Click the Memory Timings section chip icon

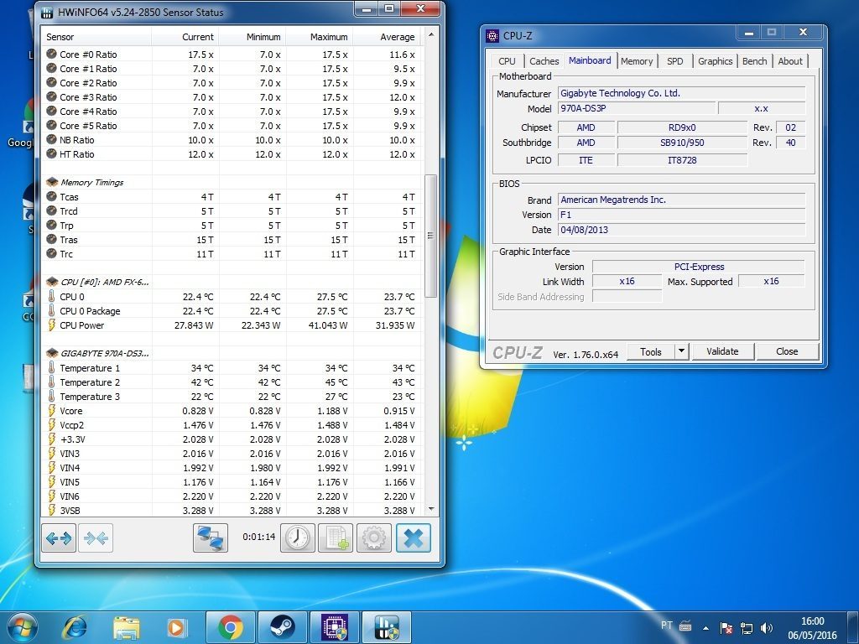tap(52, 182)
